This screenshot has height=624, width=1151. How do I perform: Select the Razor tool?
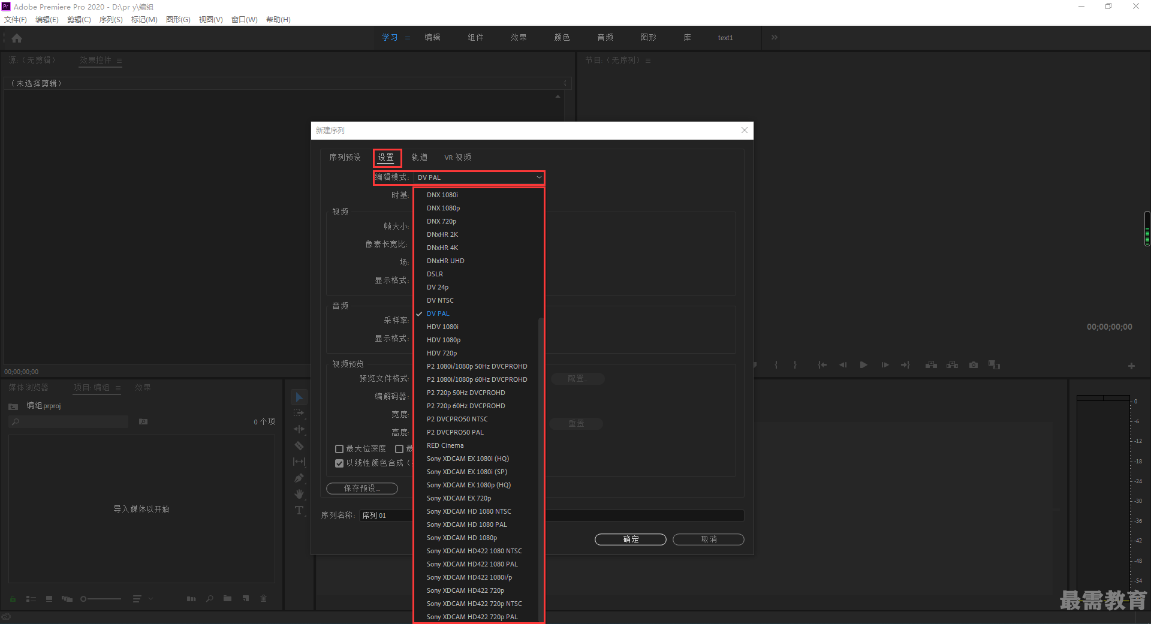299,445
